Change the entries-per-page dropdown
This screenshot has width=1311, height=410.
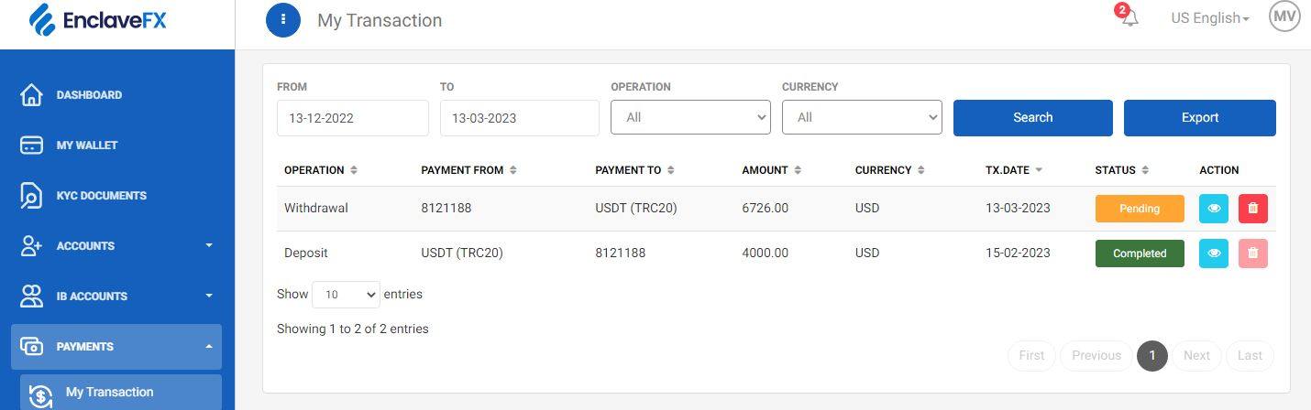click(346, 295)
